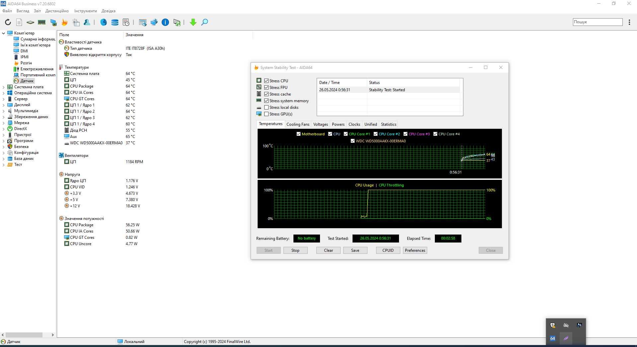Hide Motherboard graph line checkbox
637x347 pixels.
tap(298, 134)
